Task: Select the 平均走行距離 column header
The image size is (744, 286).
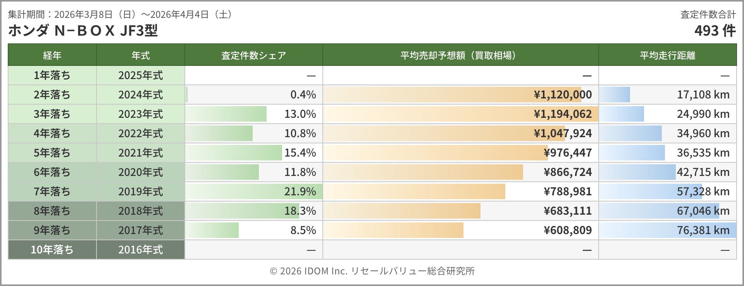Action: tap(667, 55)
